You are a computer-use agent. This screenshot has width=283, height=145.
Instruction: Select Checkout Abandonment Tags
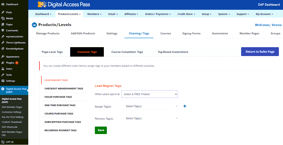(x=64, y=88)
